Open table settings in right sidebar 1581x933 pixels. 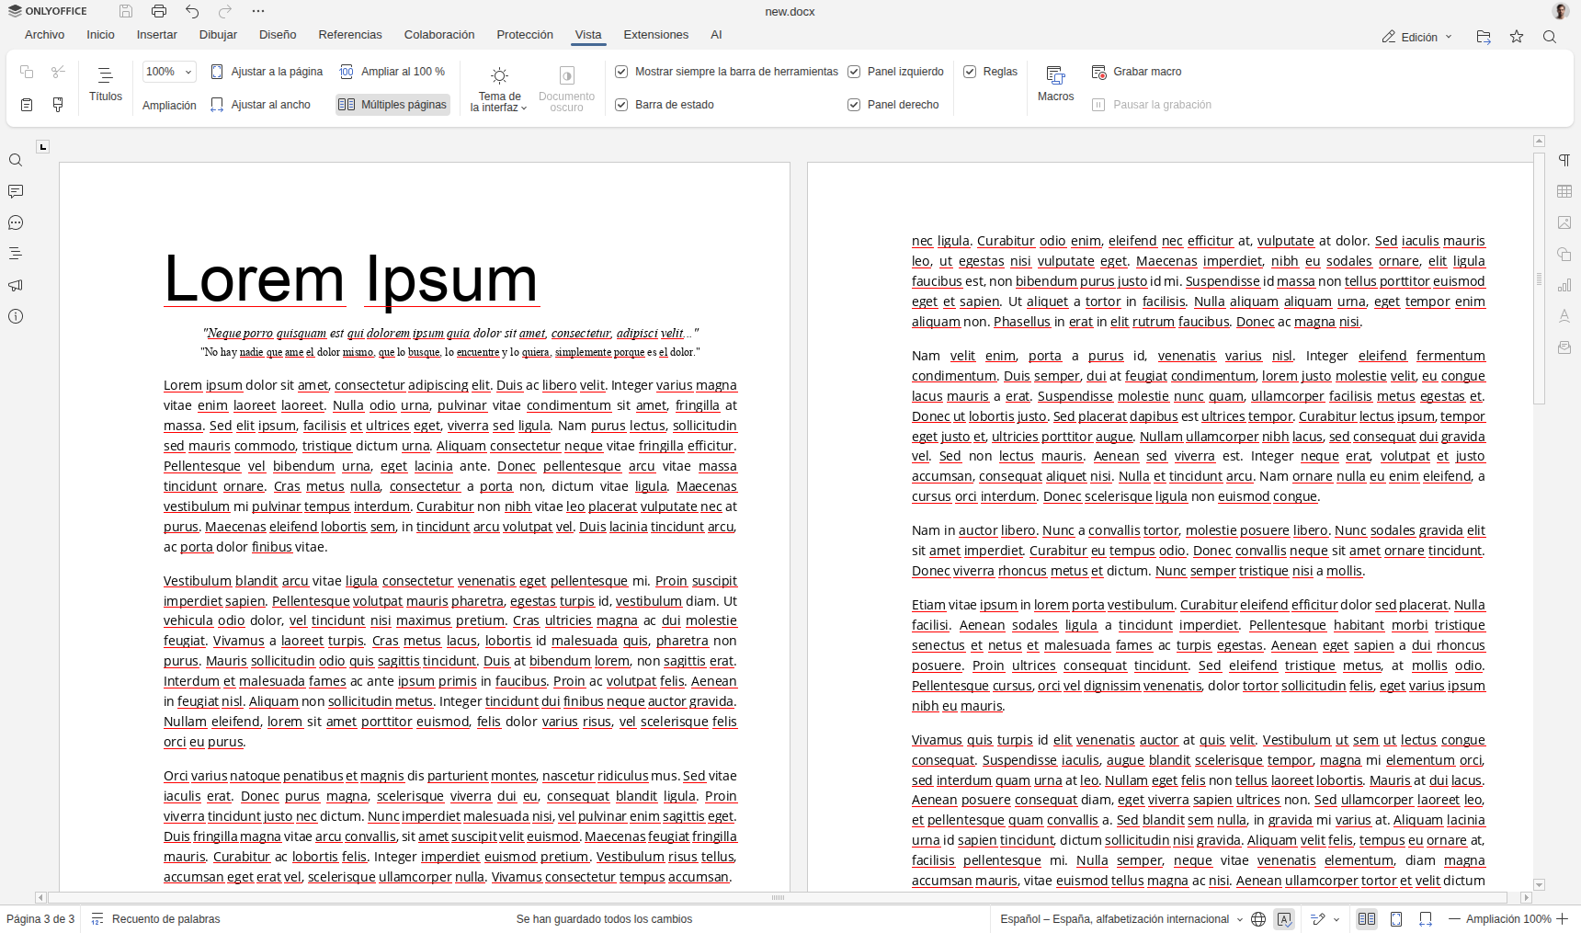click(x=1564, y=191)
